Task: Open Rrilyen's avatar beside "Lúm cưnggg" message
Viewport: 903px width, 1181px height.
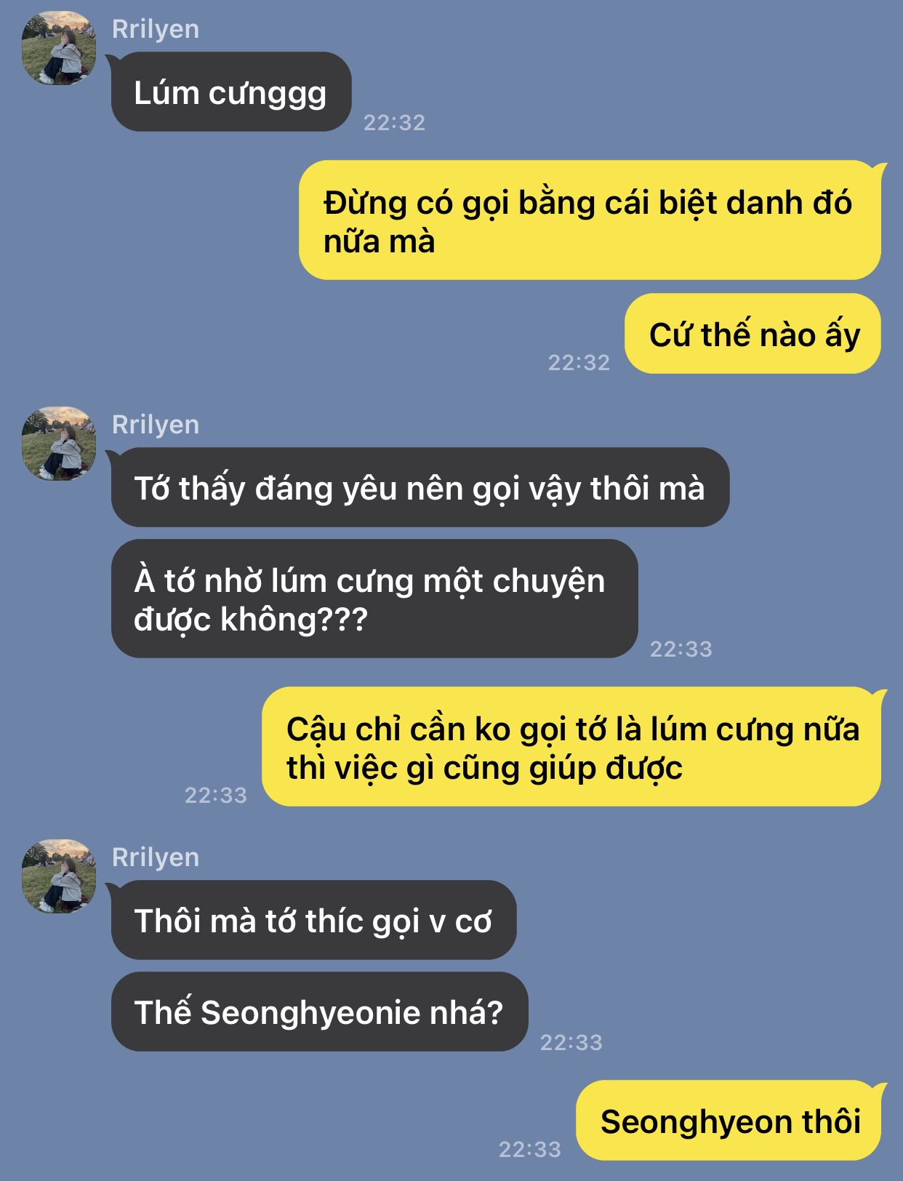Action: pyautogui.click(x=59, y=48)
